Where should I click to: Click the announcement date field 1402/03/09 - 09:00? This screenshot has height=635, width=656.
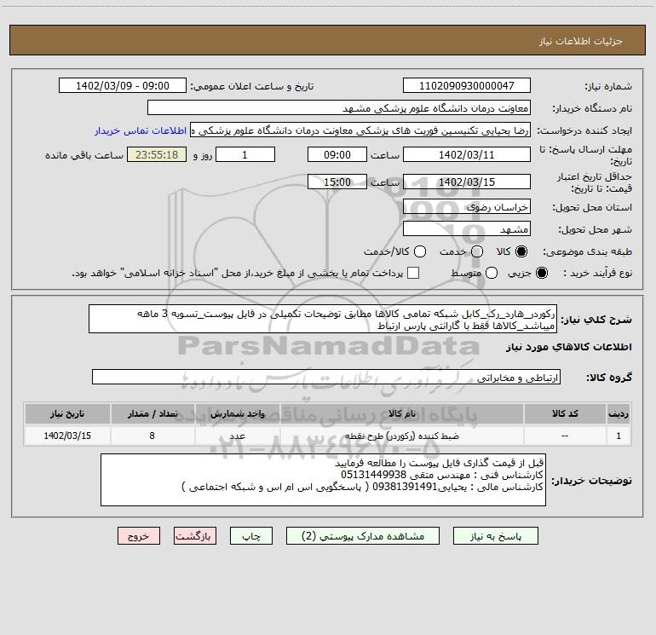[123, 86]
